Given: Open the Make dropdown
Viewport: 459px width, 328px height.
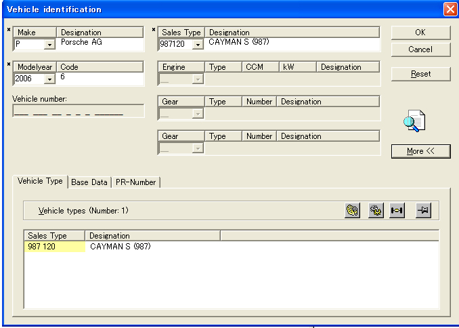Looking at the screenshot, I should click(x=49, y=45).
